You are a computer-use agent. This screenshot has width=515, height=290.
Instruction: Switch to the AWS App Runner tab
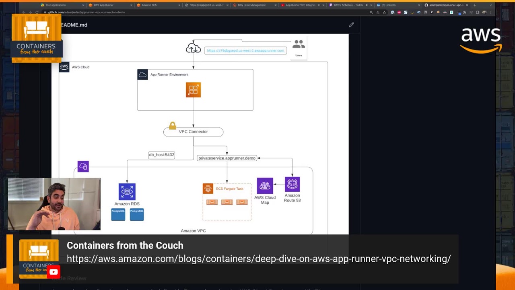tap(104, 5)
